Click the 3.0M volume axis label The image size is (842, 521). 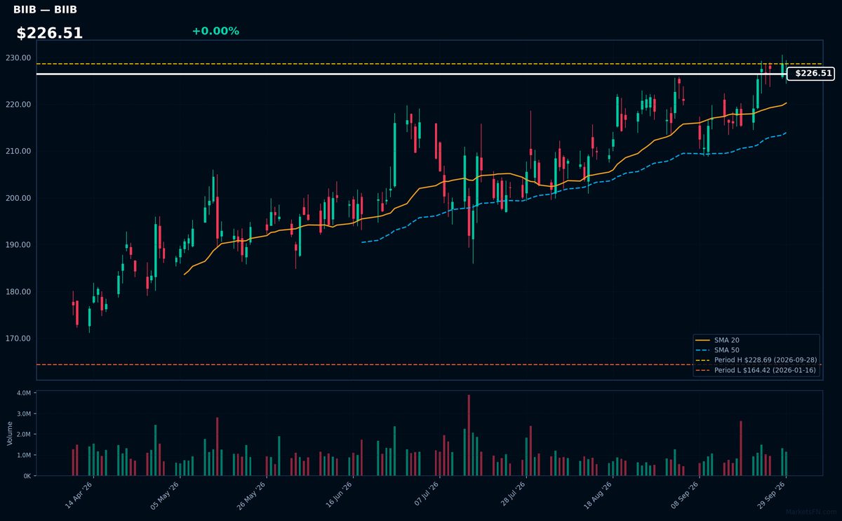tap(23, 414)
